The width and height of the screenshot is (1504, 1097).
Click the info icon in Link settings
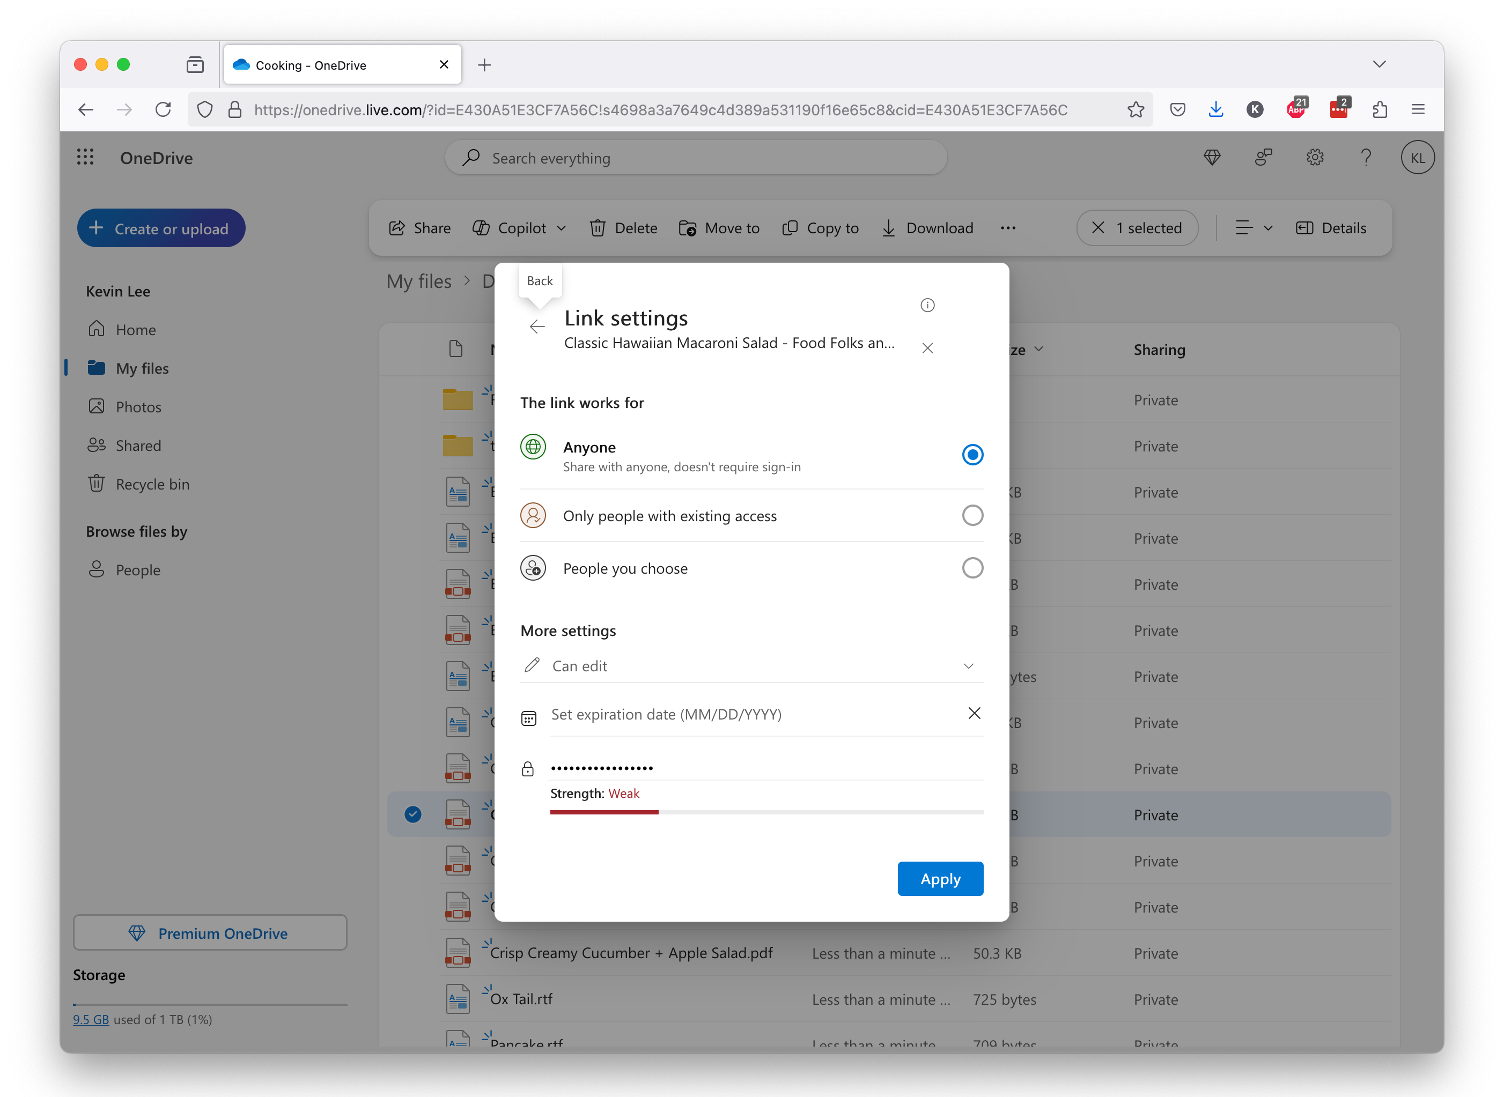927,305
